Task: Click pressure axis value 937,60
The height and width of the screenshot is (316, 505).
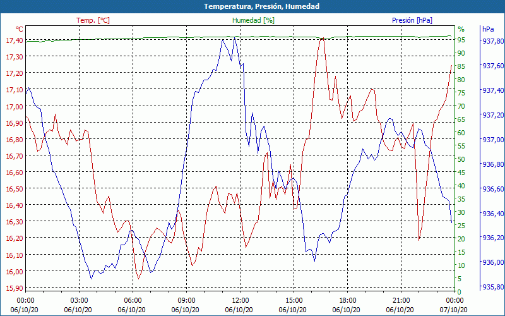Action: pos(493,66)
